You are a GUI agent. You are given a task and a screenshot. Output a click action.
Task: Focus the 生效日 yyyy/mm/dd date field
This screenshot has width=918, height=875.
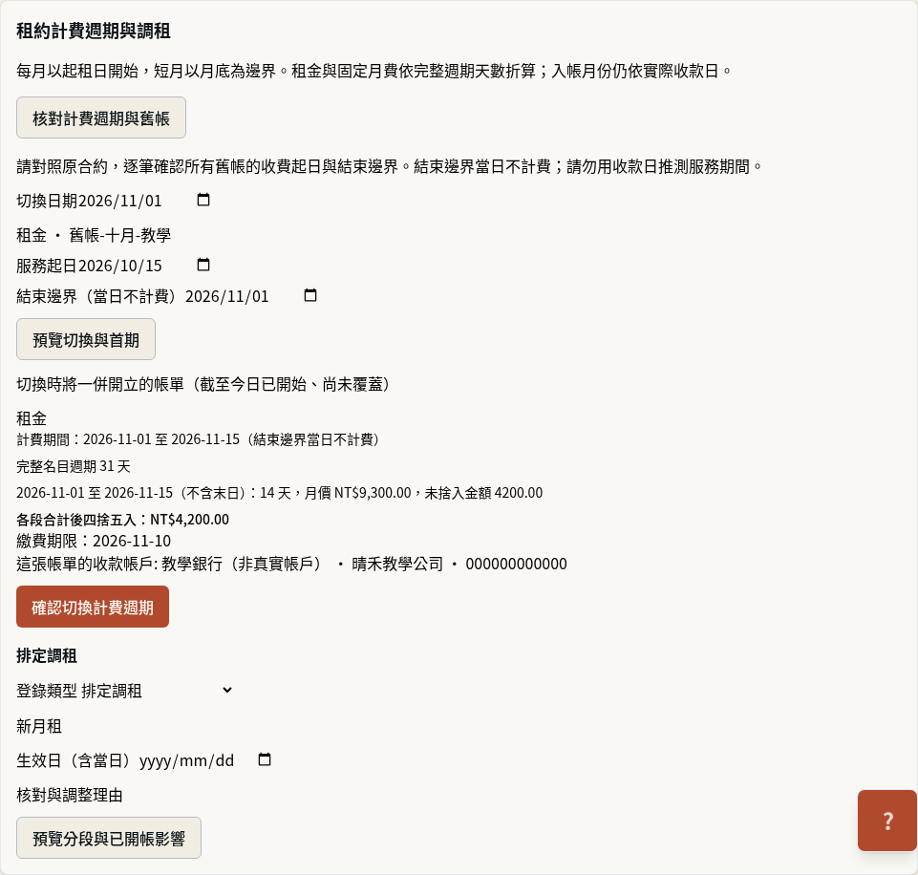point(207,760)
